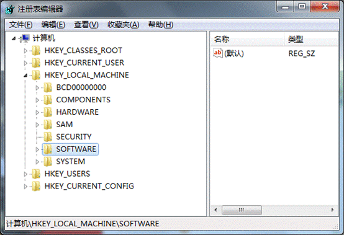
Task: Open the 帮助(H) menu
Action: 161,25
